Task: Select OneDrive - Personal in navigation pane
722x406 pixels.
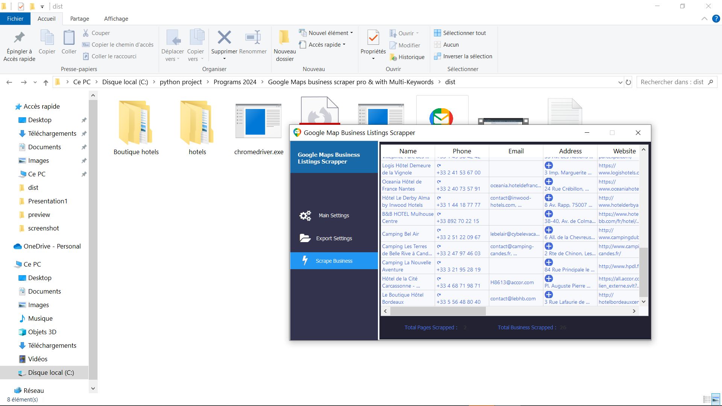Action: point(48,246)
